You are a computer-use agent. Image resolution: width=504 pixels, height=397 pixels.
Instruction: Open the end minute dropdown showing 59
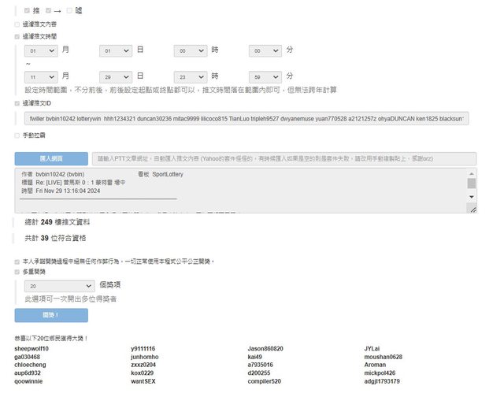pos(265,77)
